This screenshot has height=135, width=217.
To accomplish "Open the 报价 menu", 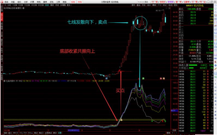I will tap(19, 2).
